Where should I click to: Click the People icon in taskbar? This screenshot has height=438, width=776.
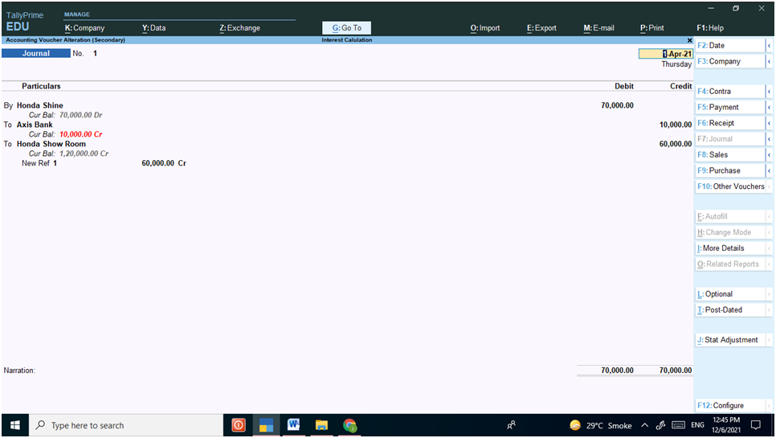point(511,425)
